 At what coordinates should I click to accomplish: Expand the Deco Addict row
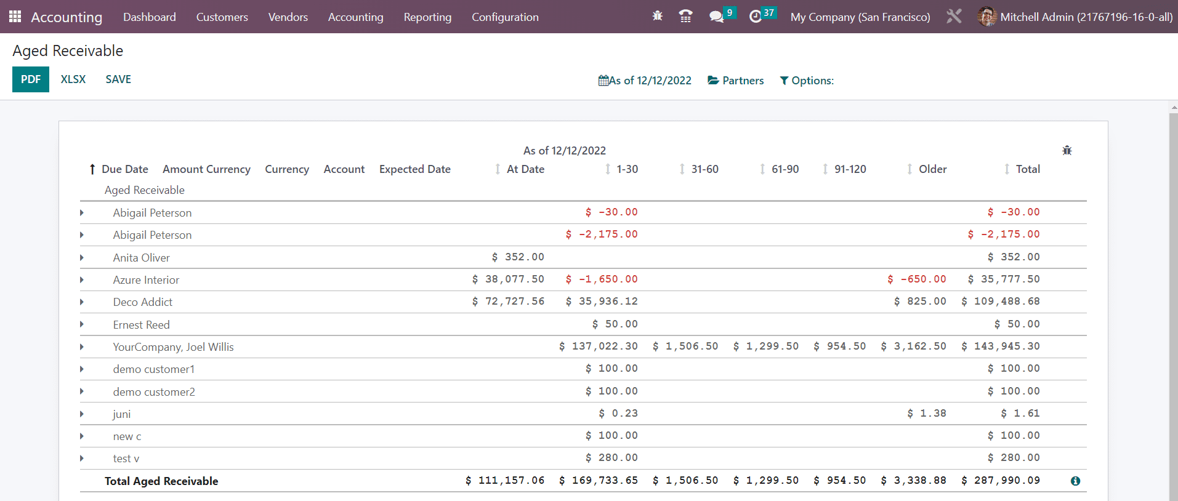tap(82, 302)
